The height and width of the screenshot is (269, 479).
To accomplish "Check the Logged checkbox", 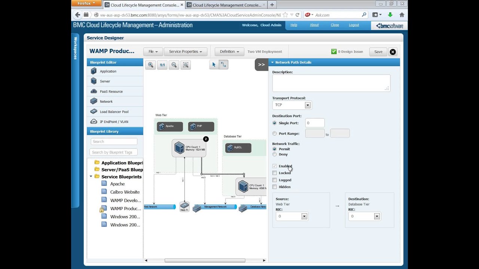I will click(275, 180).
